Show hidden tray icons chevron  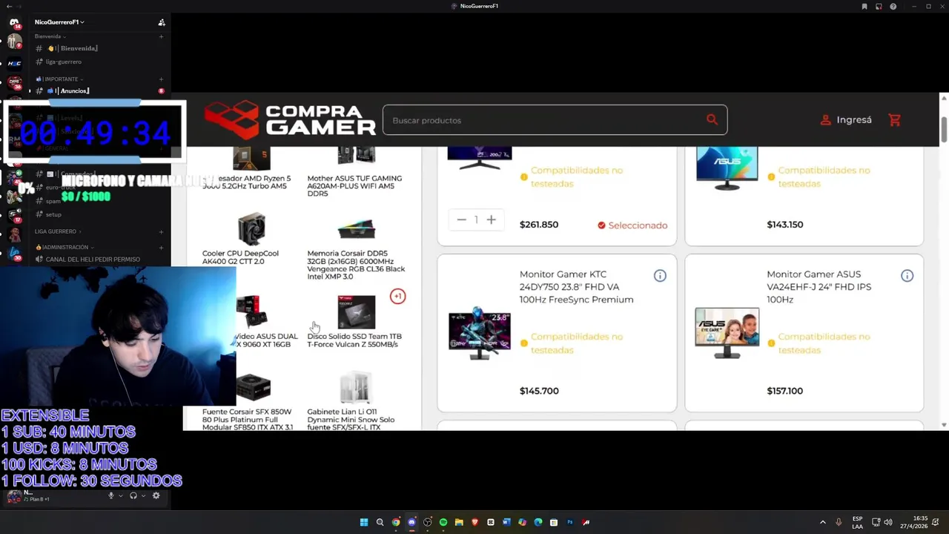[x=822, y=522]
